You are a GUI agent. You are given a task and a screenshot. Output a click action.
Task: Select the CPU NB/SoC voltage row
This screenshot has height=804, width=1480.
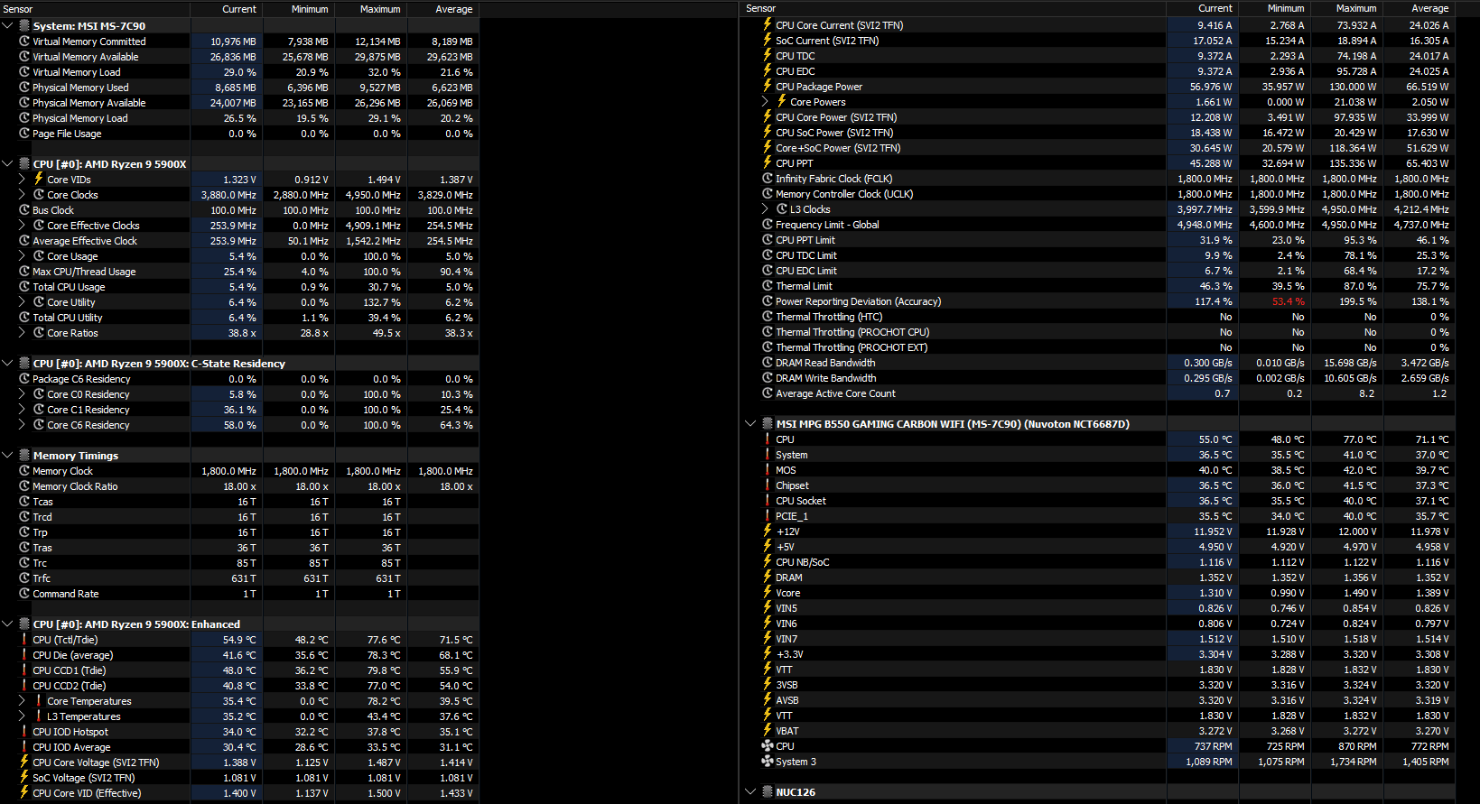1097,562
